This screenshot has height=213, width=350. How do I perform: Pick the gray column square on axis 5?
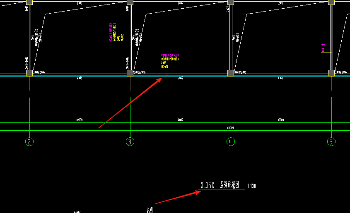pyautogui.click(x=331, y=73)
